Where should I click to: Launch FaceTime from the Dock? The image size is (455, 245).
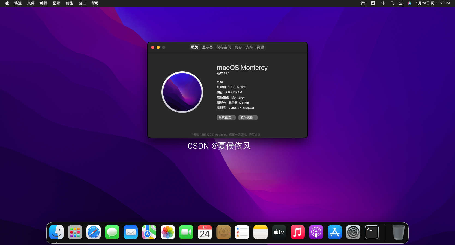click(186, 232)
